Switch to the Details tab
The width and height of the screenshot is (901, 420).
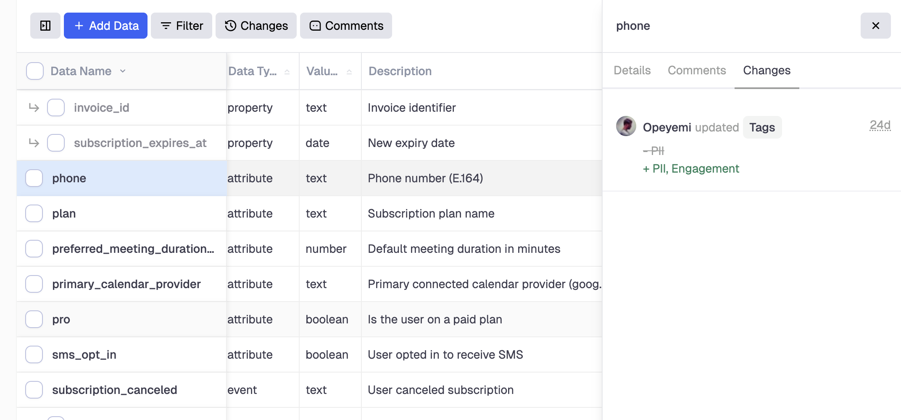pos(632,70)
